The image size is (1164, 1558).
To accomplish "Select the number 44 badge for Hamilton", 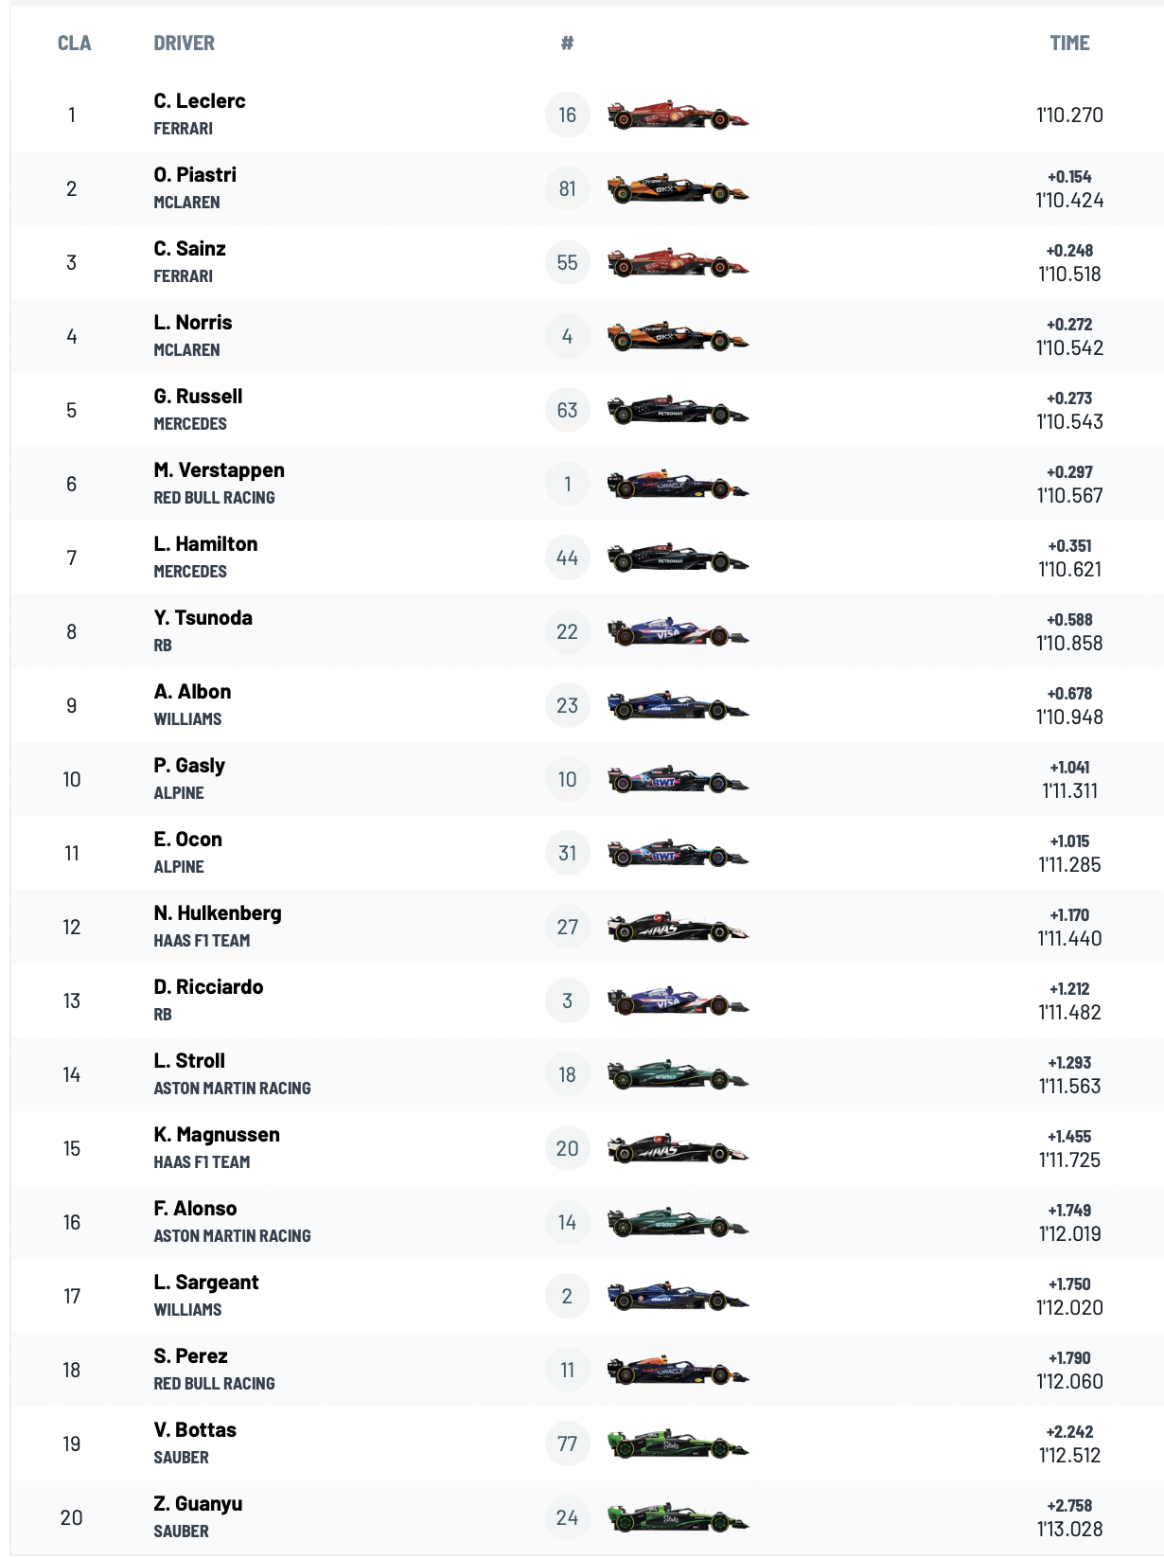I will pos(567,558).
